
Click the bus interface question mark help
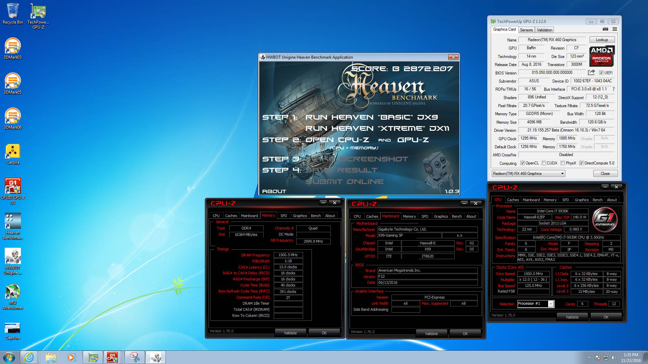[614, 89]
